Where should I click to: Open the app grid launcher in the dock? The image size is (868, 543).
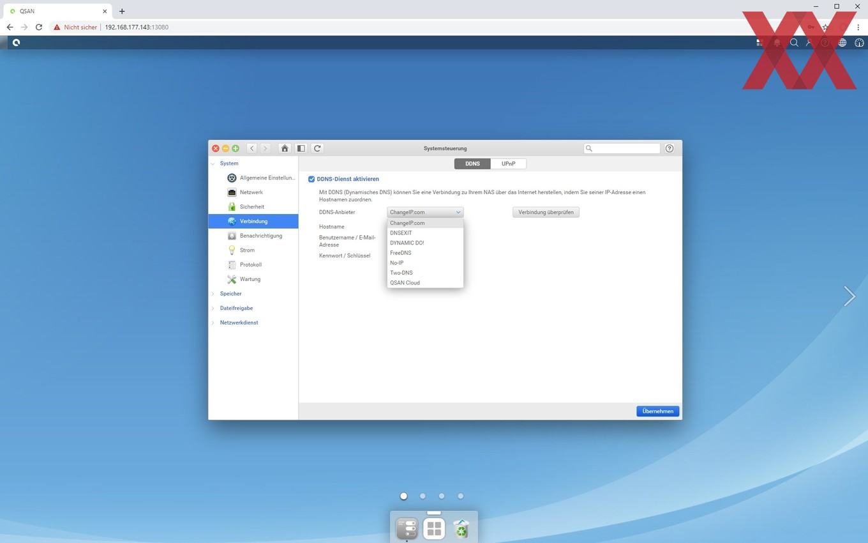(434, 529)
